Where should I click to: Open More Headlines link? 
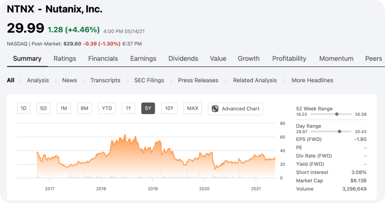coord(312,80)
